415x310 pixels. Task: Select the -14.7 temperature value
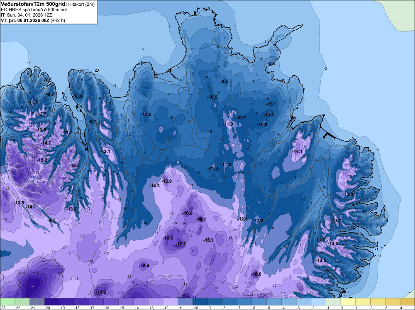click(x=46, y=143)
